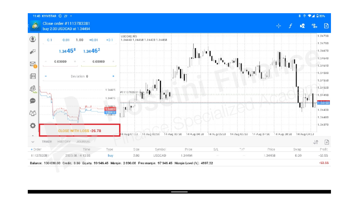Open the mailbox envelope icon

click(x=33, y=64)
